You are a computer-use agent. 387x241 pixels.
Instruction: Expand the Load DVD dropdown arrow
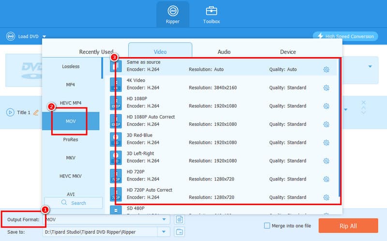44,36
